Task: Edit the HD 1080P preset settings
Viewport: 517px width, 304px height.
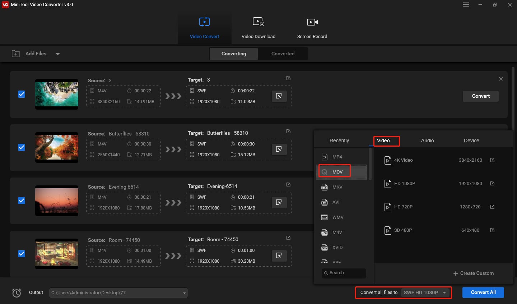Action: pyautogui.click(x=492, y=184)
